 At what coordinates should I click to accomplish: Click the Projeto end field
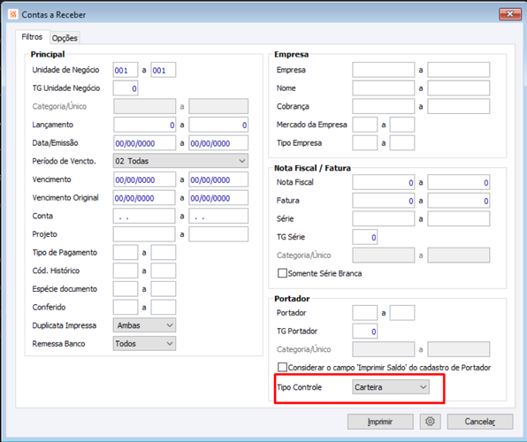218,234
